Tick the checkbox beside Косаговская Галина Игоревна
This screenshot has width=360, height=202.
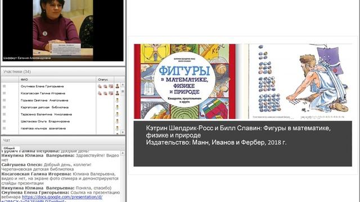tap(4, 93)
